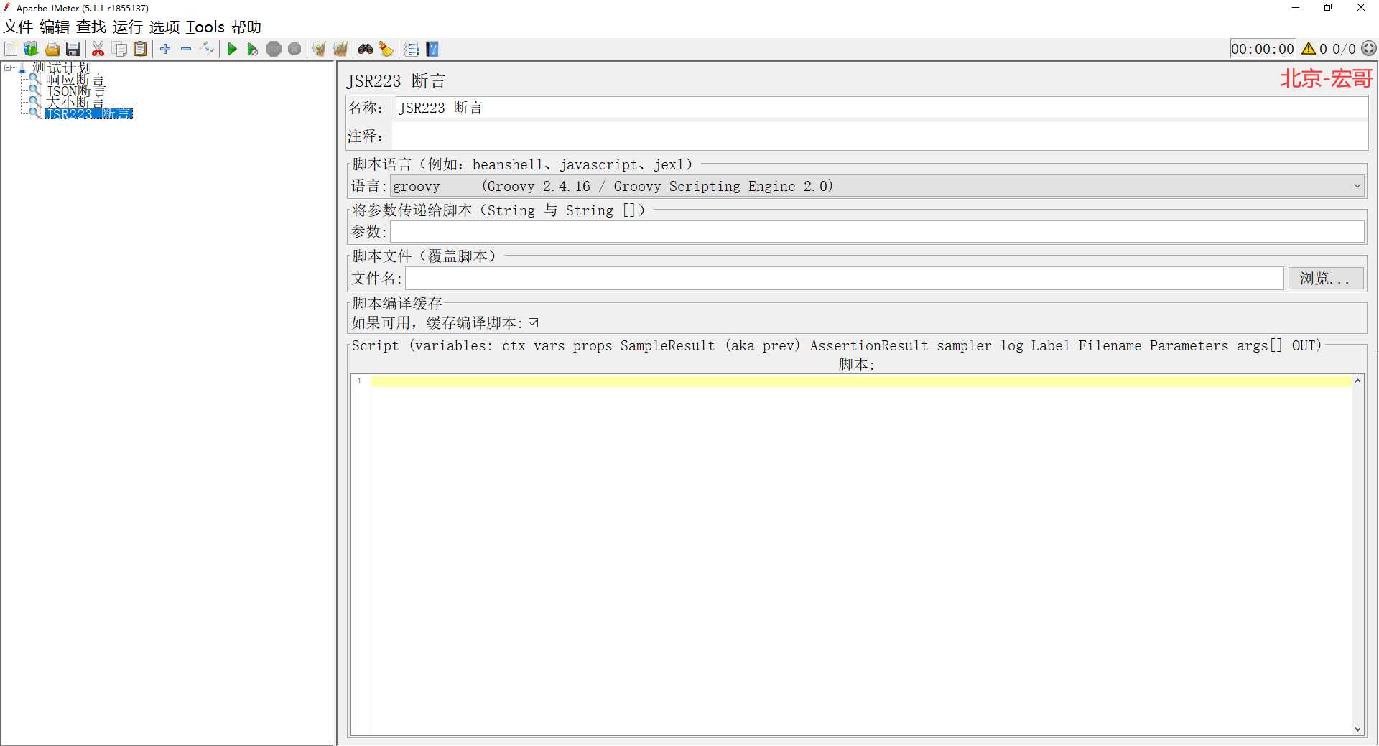Click the Copy icon in toolbar

pyautogui.click(x=120, y=49)
